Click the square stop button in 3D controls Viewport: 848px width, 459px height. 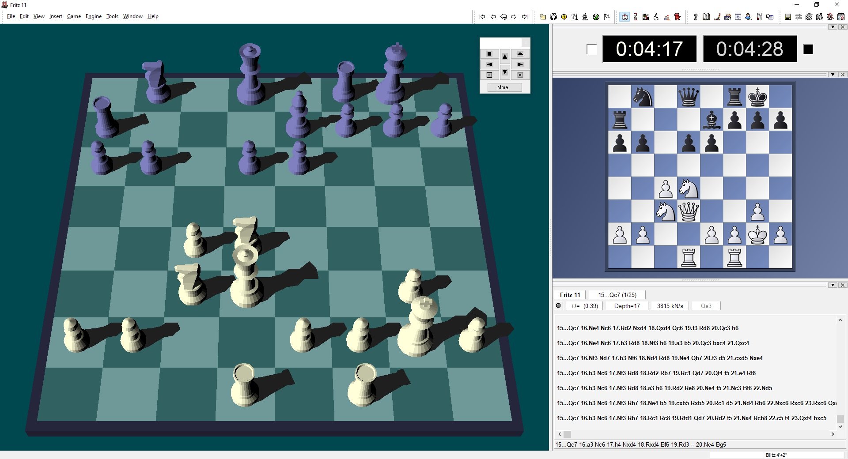[x=489, y=54]
